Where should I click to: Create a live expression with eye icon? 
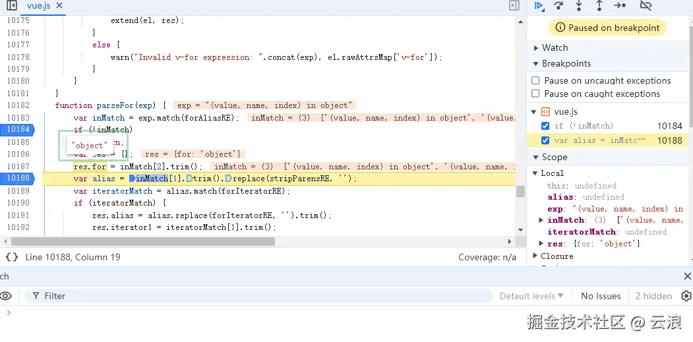[x=6, y=296]
